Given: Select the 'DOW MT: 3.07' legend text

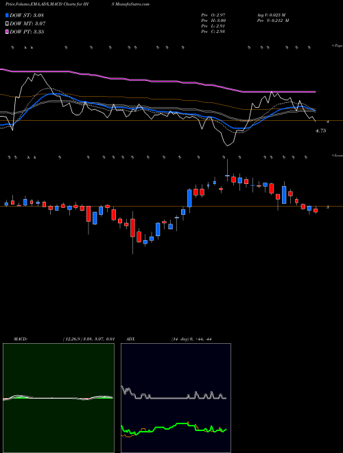Looking at the screenshot, I should [27, 24].
